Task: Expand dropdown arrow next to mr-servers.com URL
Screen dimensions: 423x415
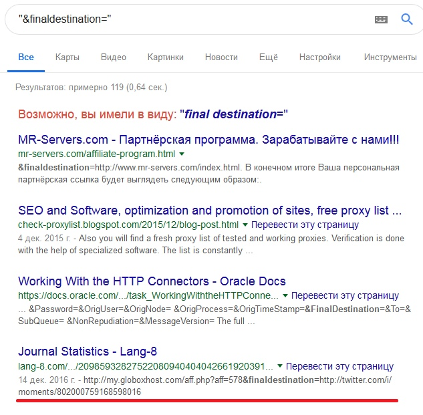Action: tap(182, 154)
